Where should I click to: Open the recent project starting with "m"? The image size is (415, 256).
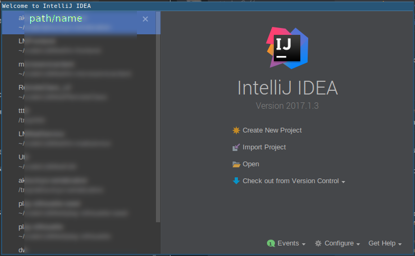[79, 69]
